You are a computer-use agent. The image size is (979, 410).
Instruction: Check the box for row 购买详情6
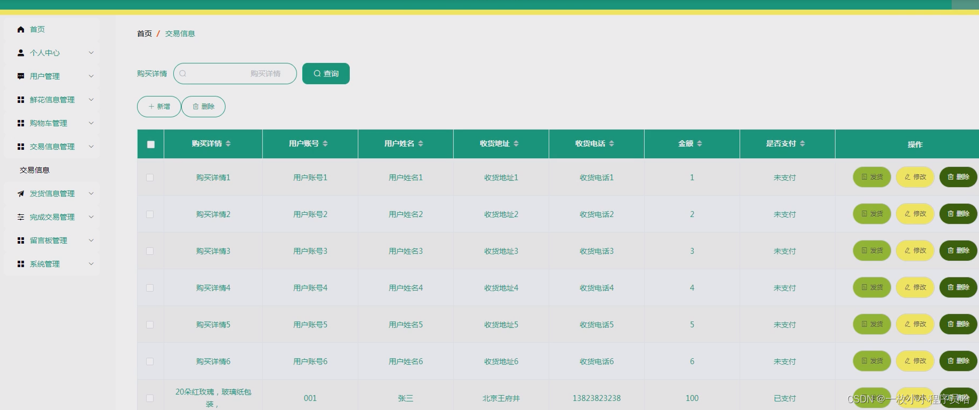[x=150, y=361]
